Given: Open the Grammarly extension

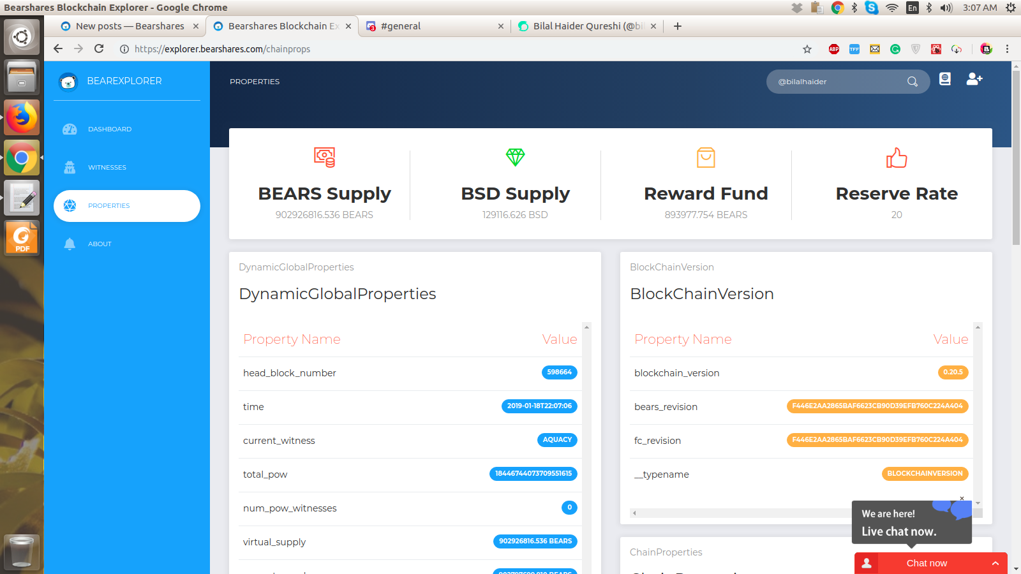Looking at the screenshot, I should tap(895, 49).
